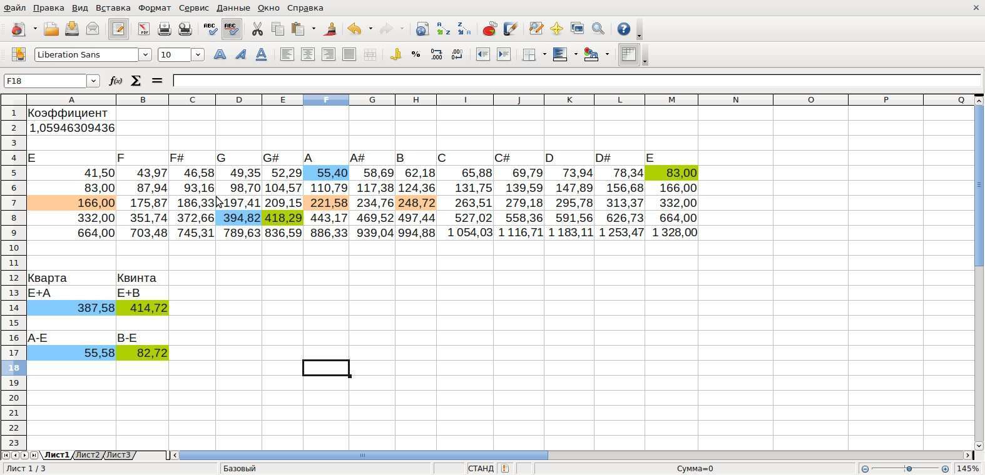Viewport: 985px width, 475px height.
Task: Open the Name Box dropdown arrow
Action: click(x=93, y=81)
